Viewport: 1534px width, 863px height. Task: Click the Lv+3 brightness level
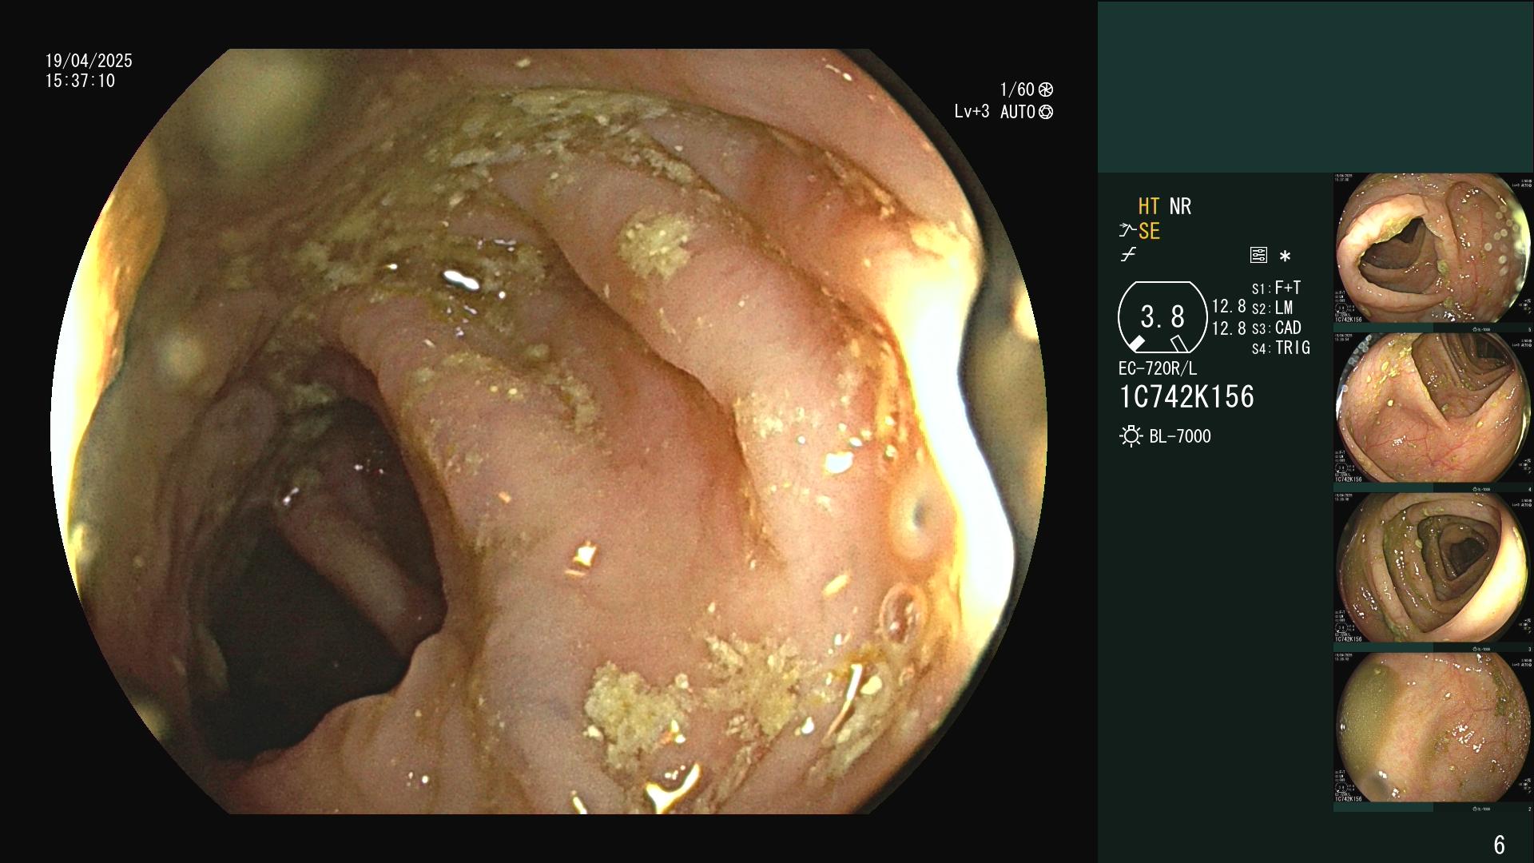point(972,112)
